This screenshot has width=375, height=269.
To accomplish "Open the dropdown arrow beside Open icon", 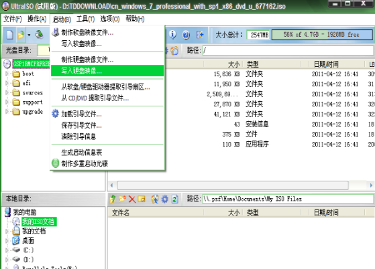I will (x=29, y=35).
